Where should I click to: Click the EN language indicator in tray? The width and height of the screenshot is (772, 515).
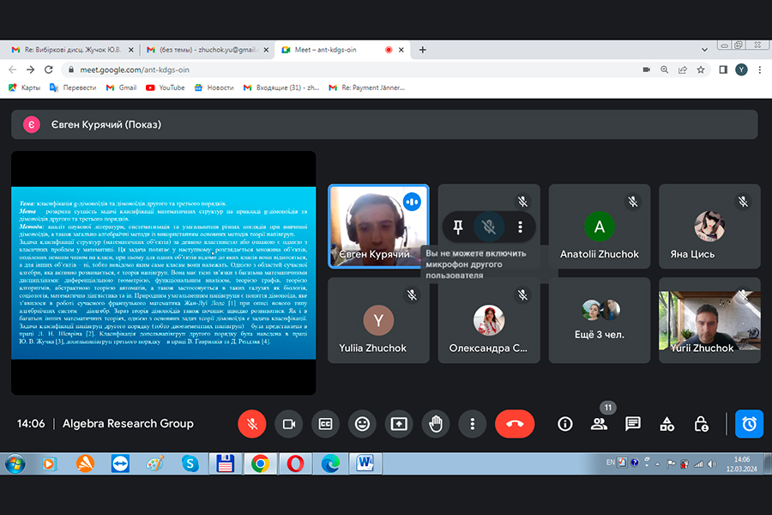pyautogui.click(x=611, y=463)
